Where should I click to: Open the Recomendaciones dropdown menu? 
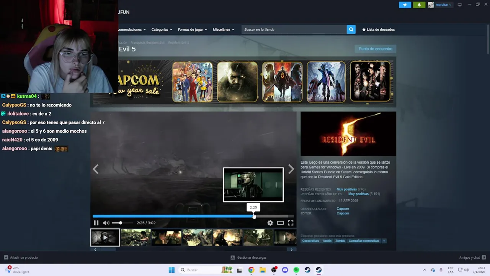tap(132, 30)
